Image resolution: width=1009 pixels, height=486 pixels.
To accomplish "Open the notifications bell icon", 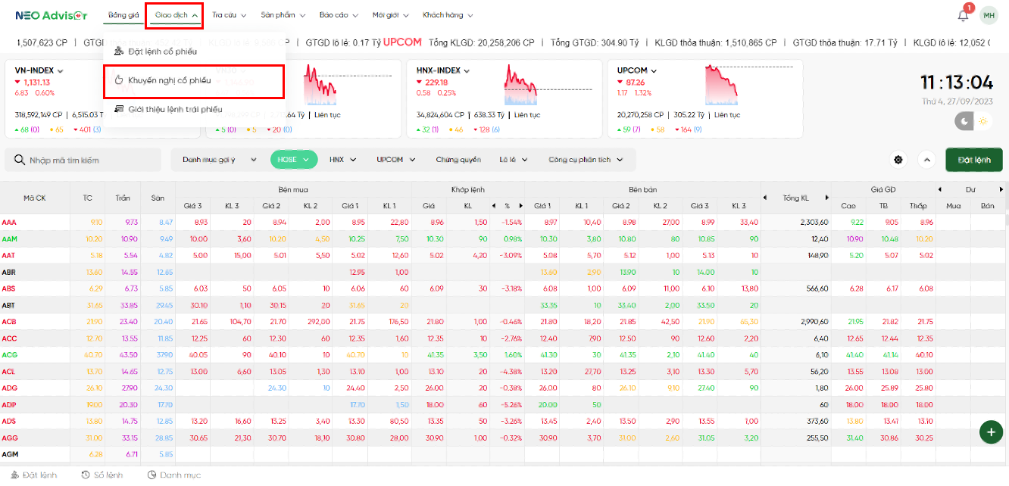I will click(x=963, y=15).
